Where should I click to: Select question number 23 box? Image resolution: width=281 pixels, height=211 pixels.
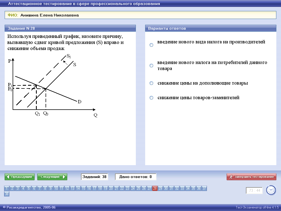click(127, 188)
